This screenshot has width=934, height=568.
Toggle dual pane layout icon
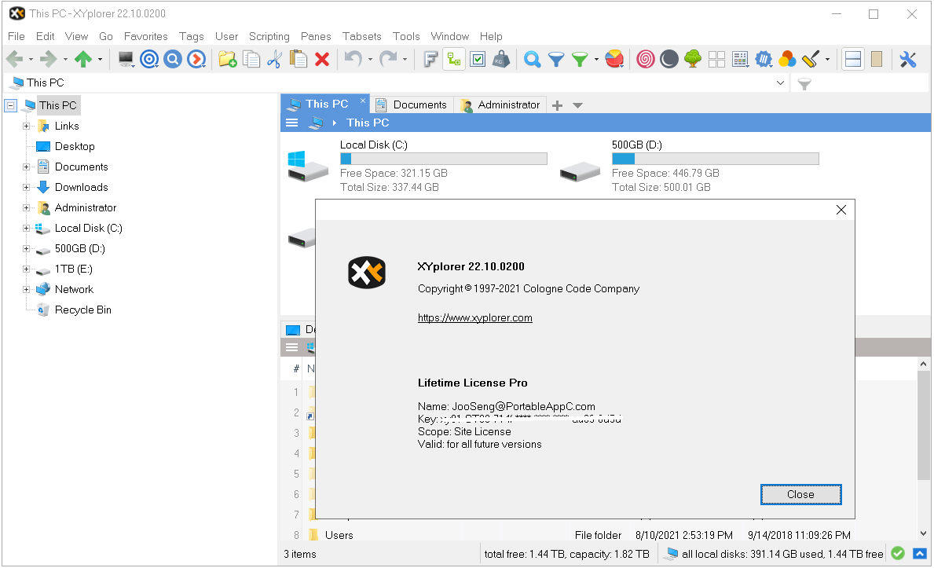853,59
